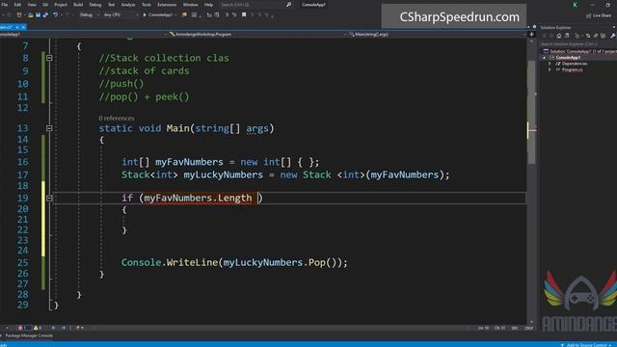Screen dimensions: 617x347
Task: Open the Build menu
Action: 78,5
